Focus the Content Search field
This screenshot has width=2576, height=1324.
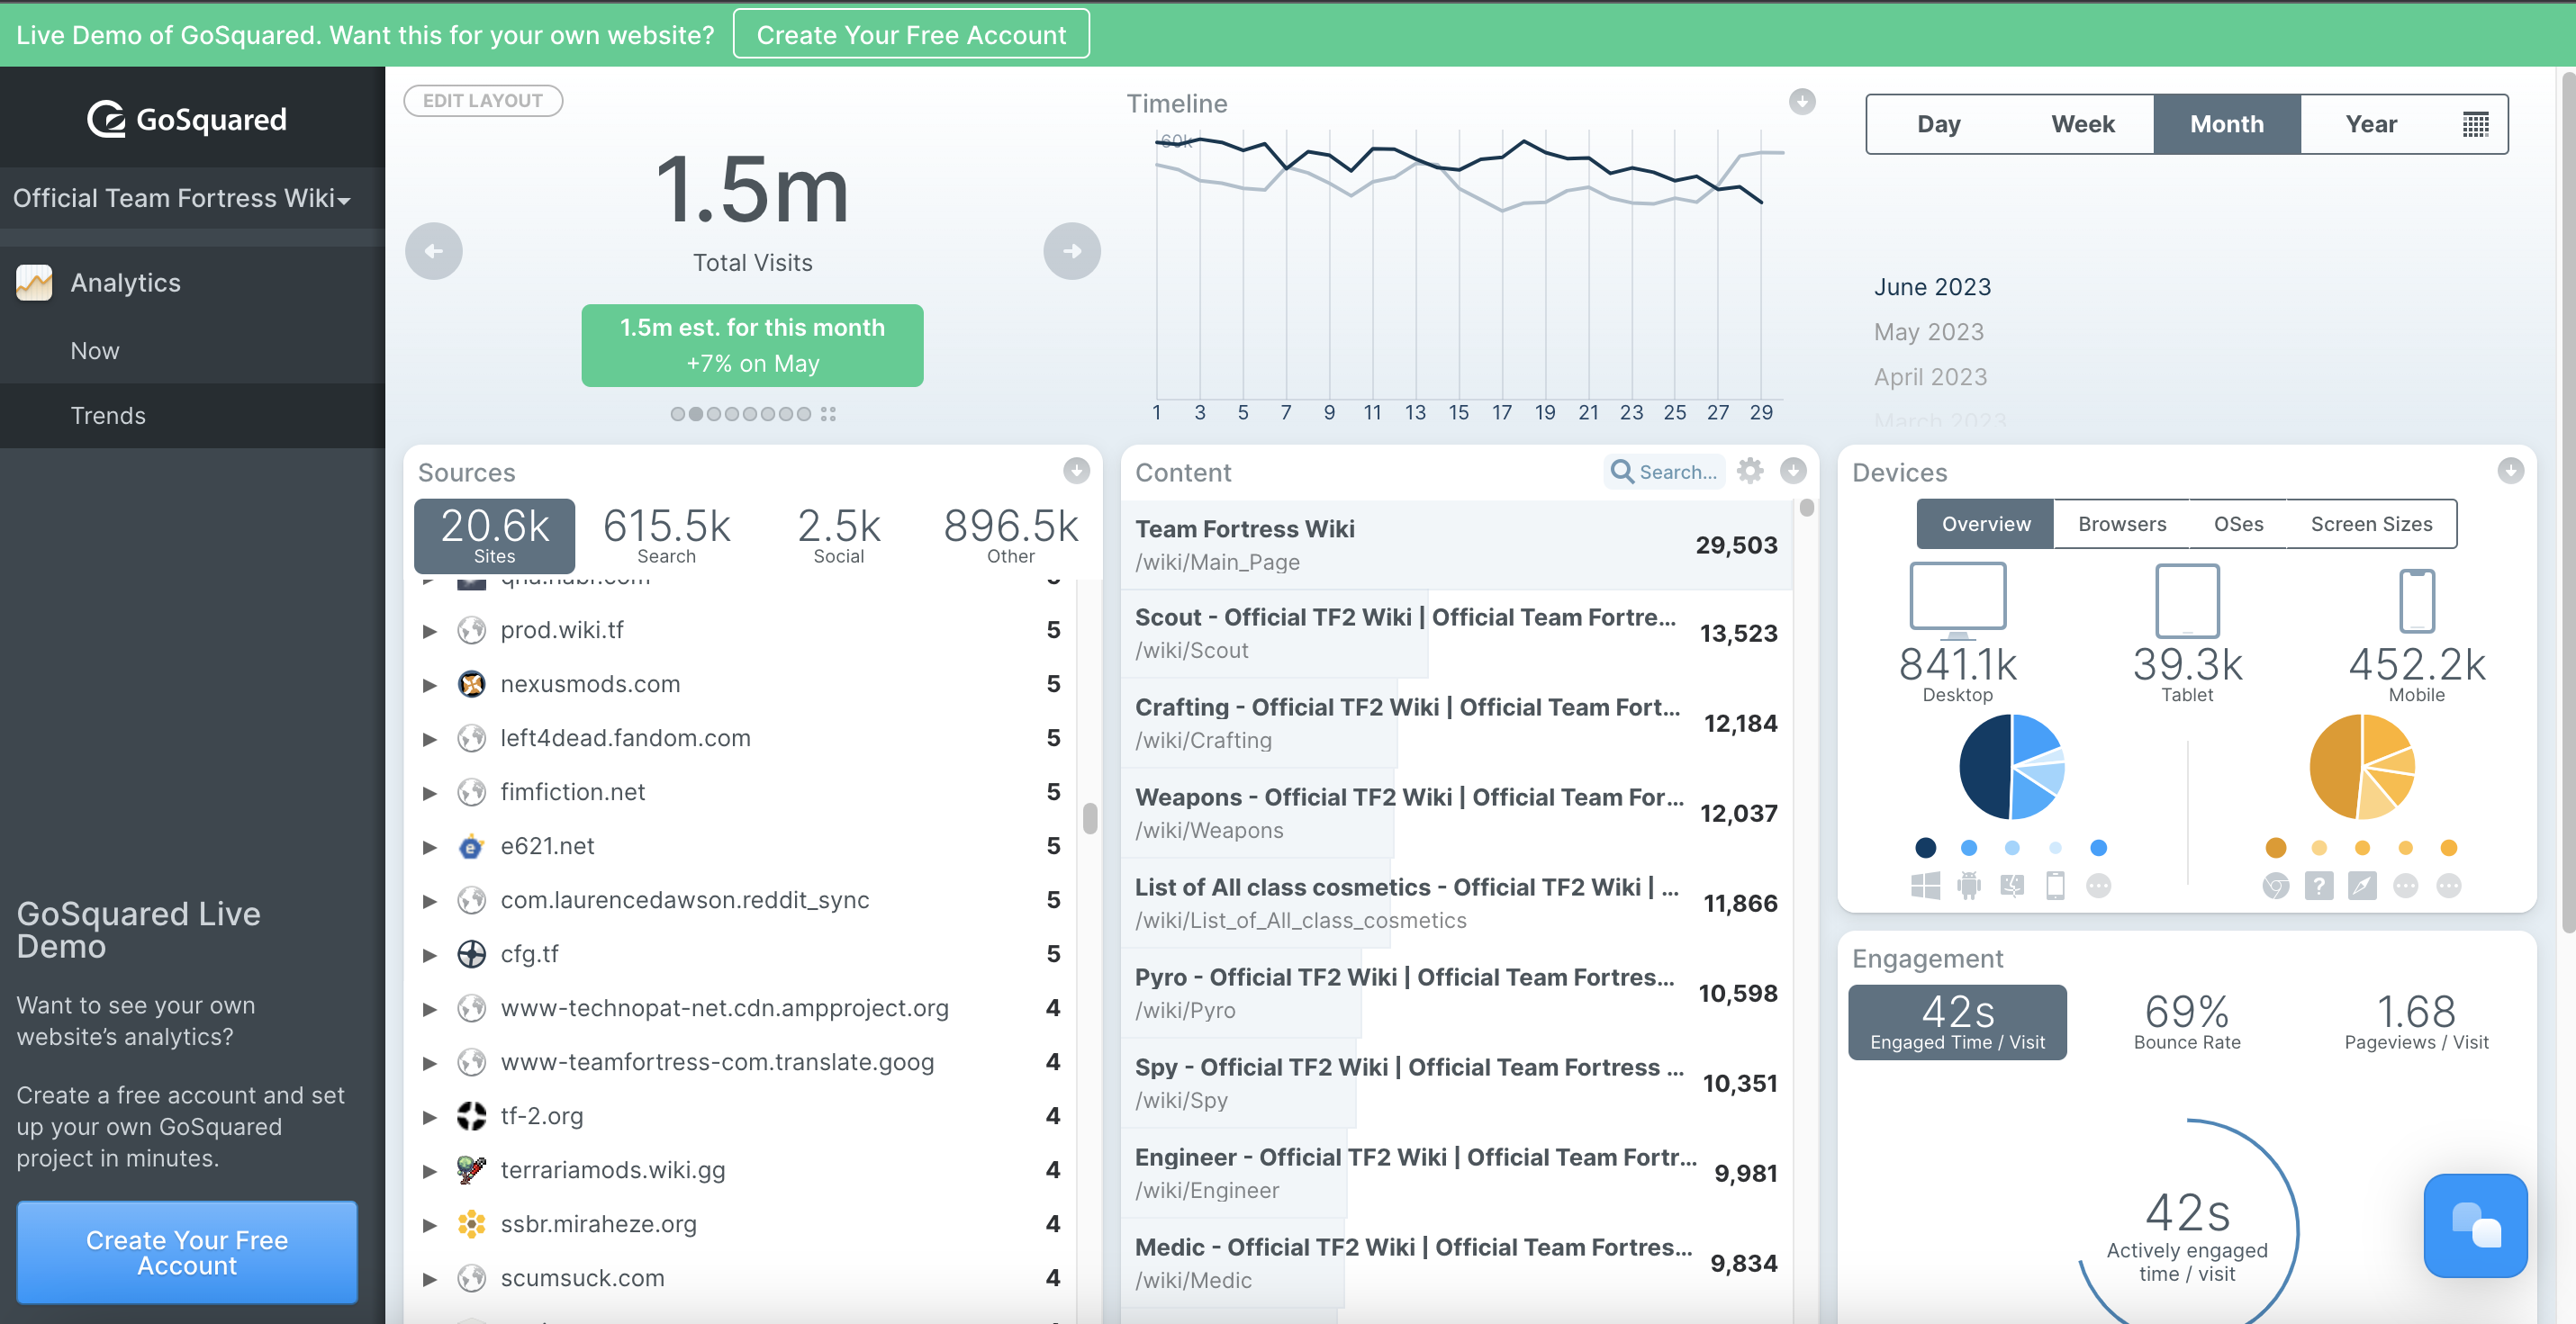(1665, 472)
